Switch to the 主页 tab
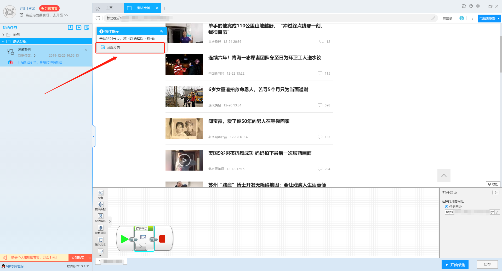Viewport: 502px width, 271px height. point(109,8)
